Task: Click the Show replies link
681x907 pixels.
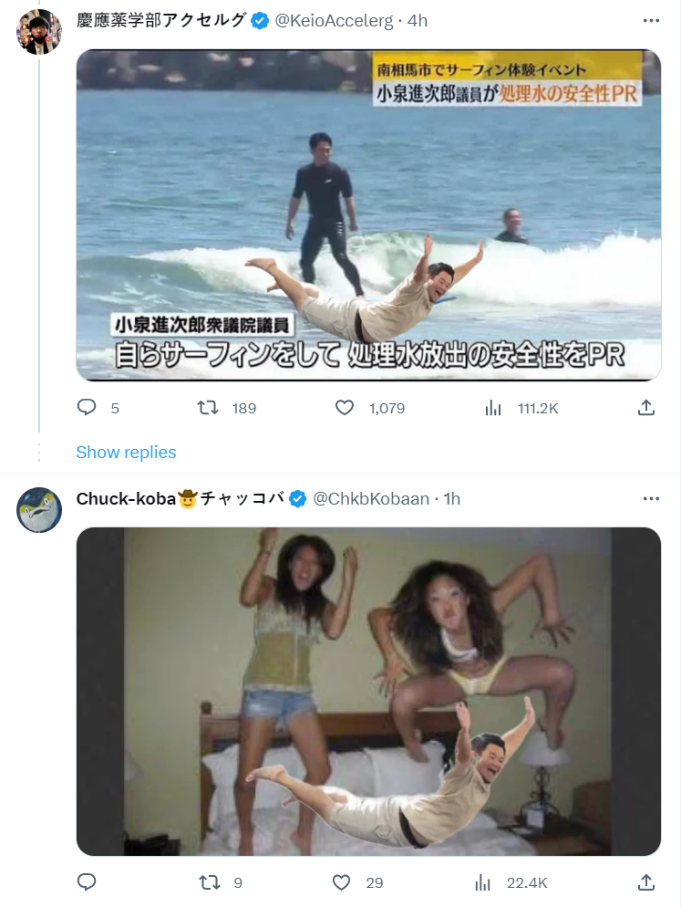Action: [126, 453]
